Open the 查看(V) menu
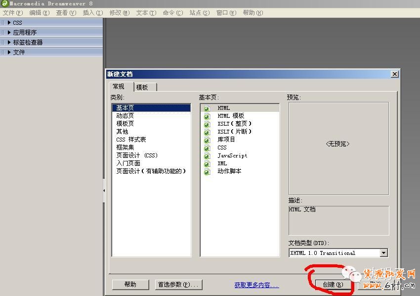This screenshot has width=420, height=296. tap(66, 12)
